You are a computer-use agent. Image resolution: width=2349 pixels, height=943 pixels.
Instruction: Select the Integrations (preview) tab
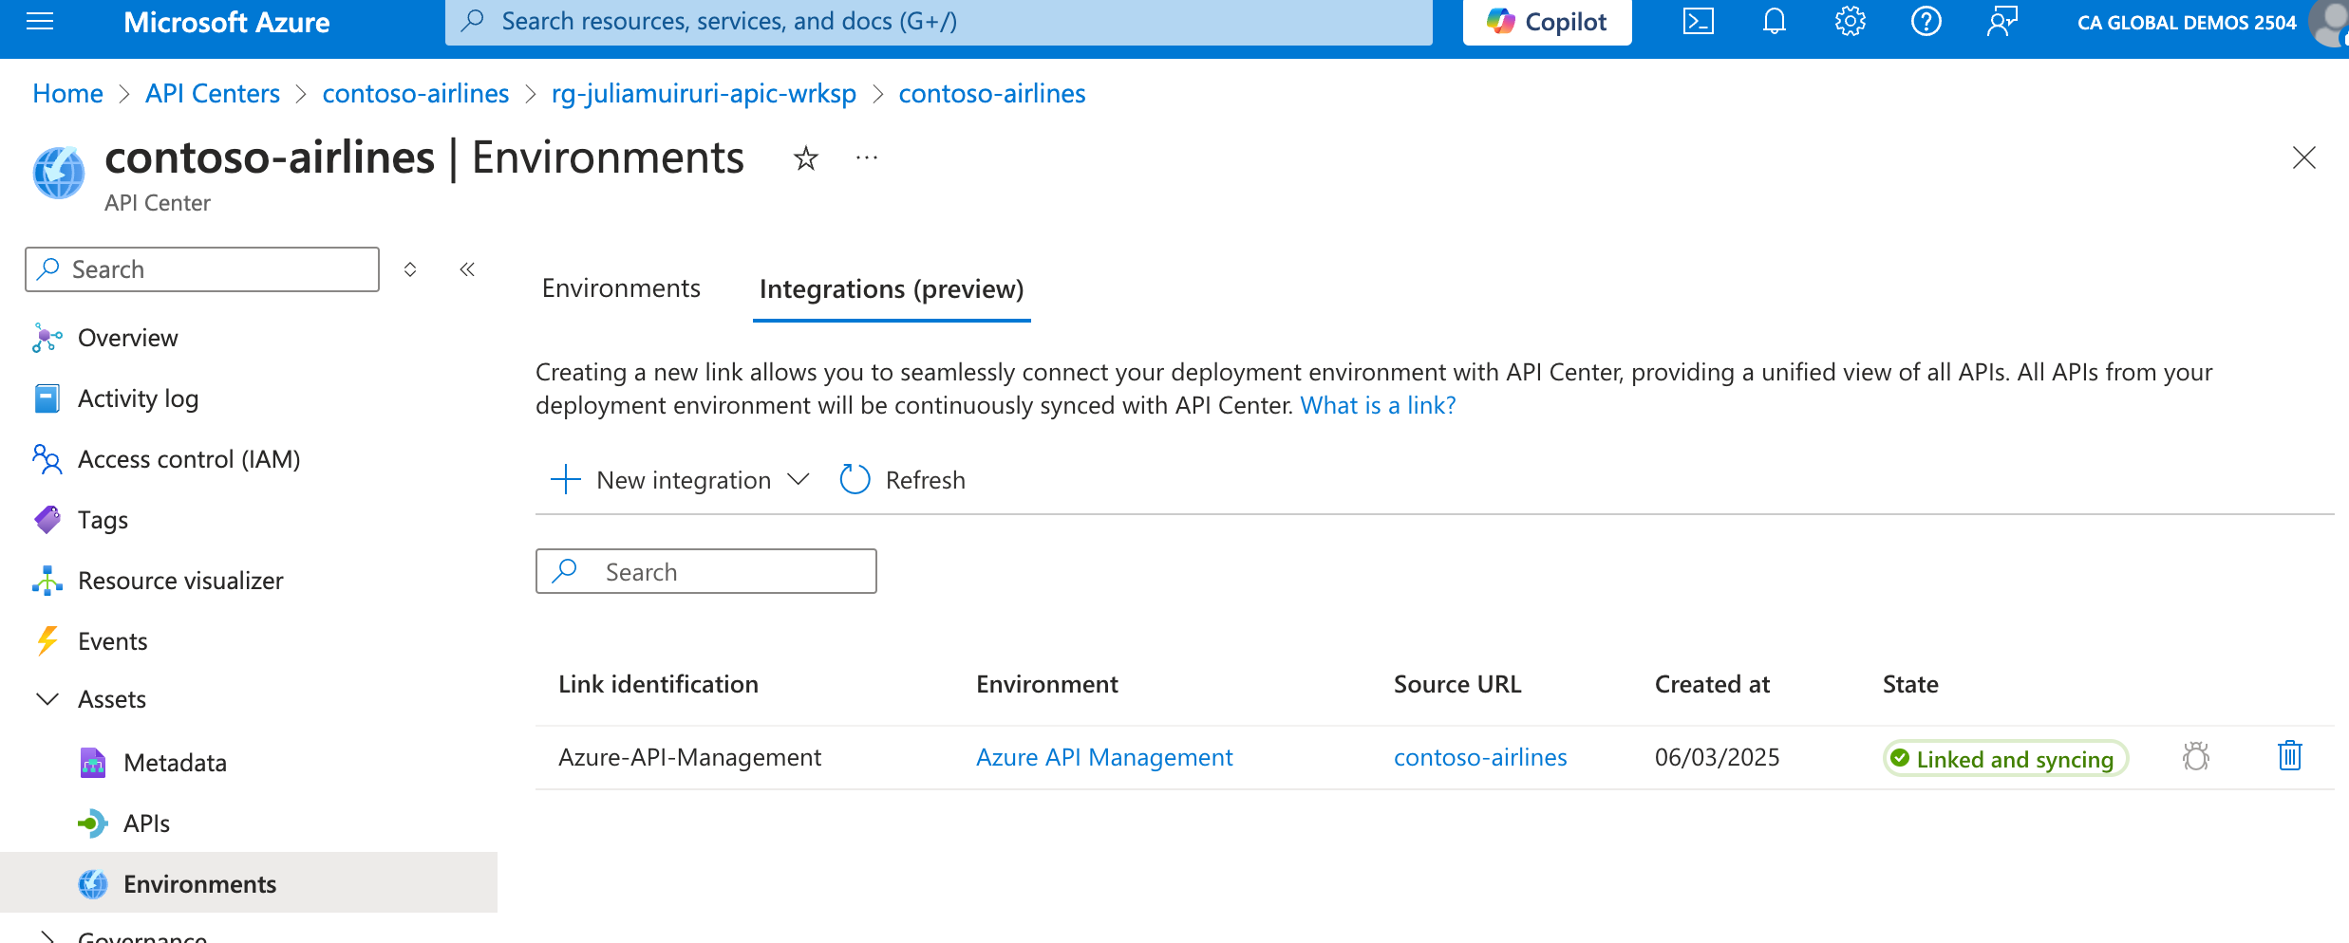892,289
